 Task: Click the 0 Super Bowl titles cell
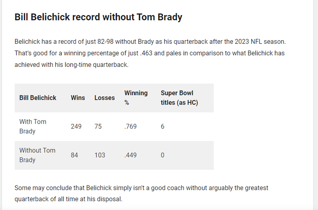(162, 155)
